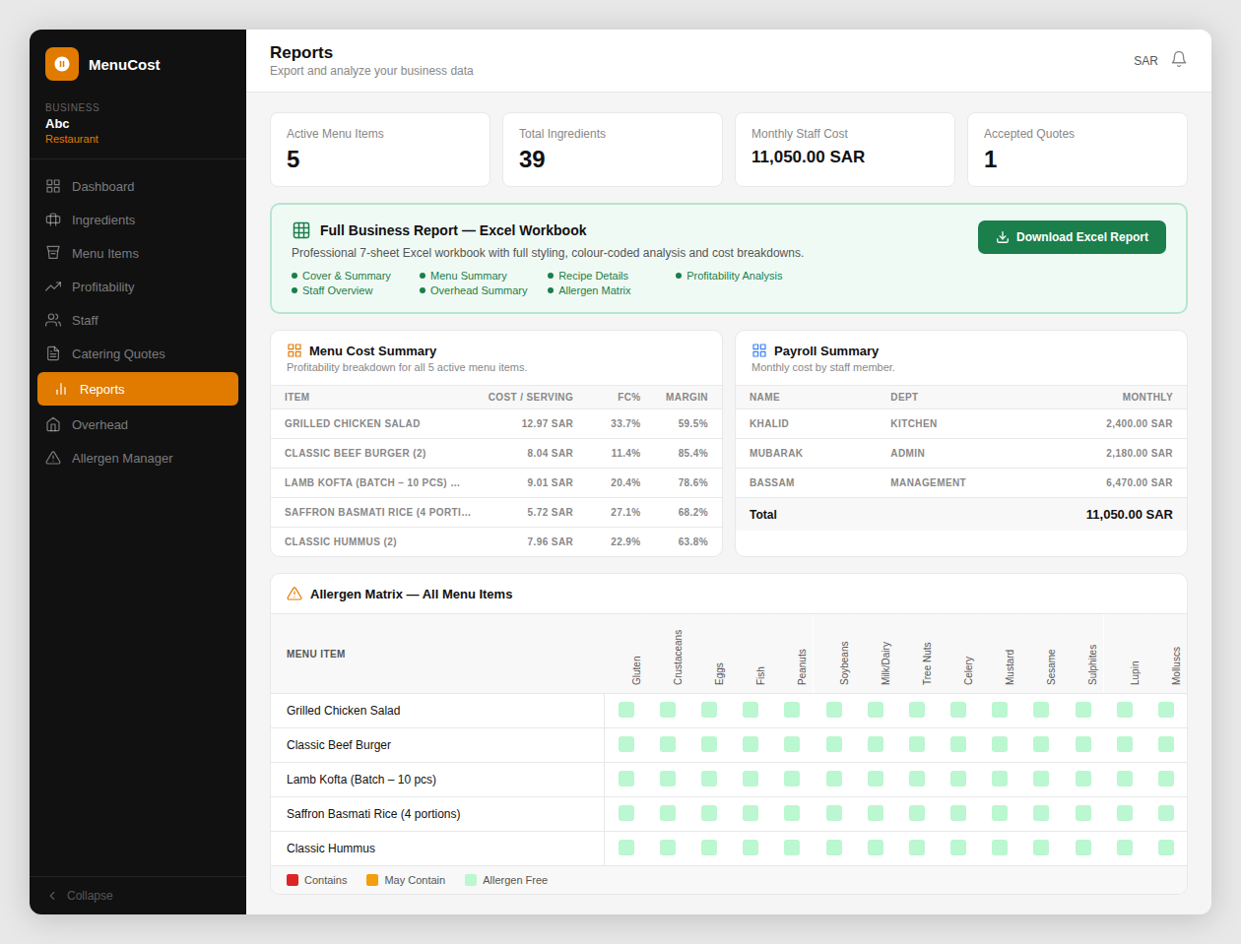Click the Overhead house icon in sidebar
Screen dimensions: 1241x944
point(53,424)
